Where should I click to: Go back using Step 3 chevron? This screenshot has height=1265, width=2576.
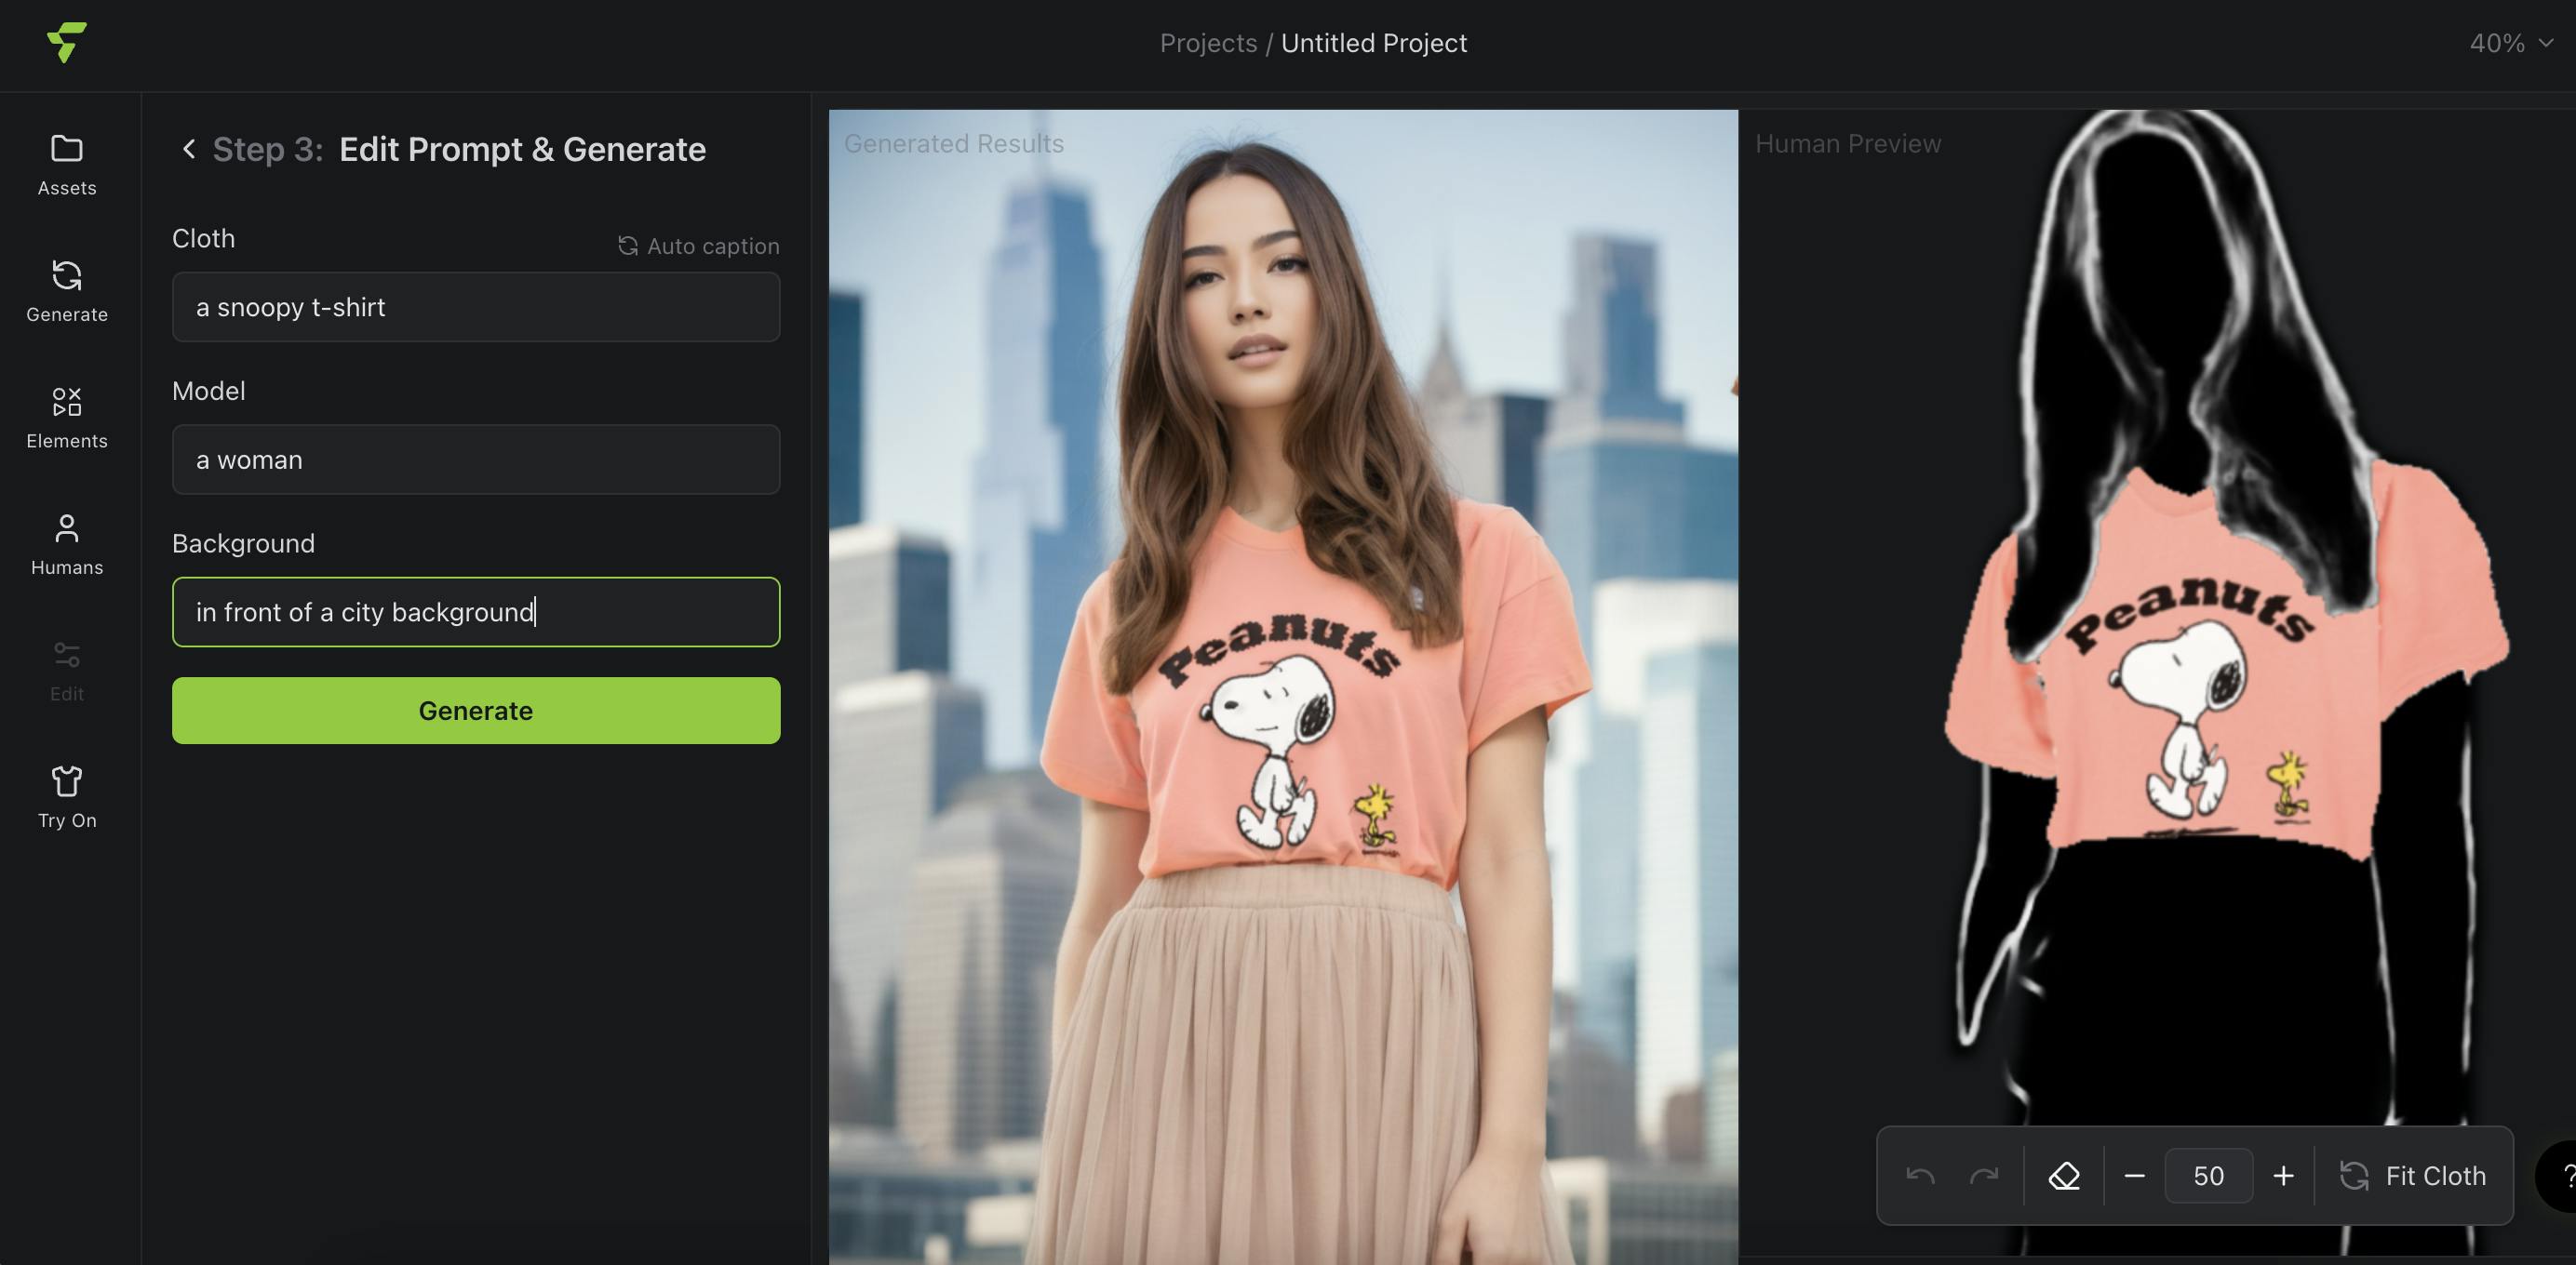click(x=188, y=149)
